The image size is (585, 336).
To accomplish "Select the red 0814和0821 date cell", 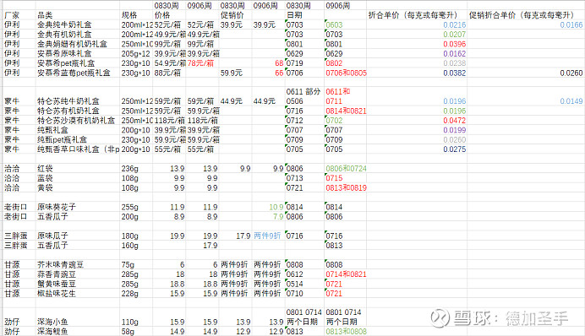I will [x=346, y=111].
